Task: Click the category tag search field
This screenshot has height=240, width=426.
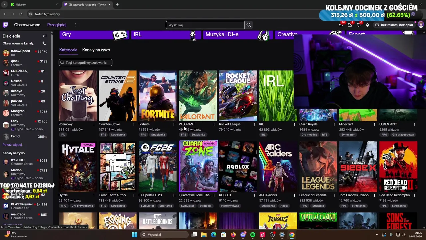Action: click(x=86, y=63)
